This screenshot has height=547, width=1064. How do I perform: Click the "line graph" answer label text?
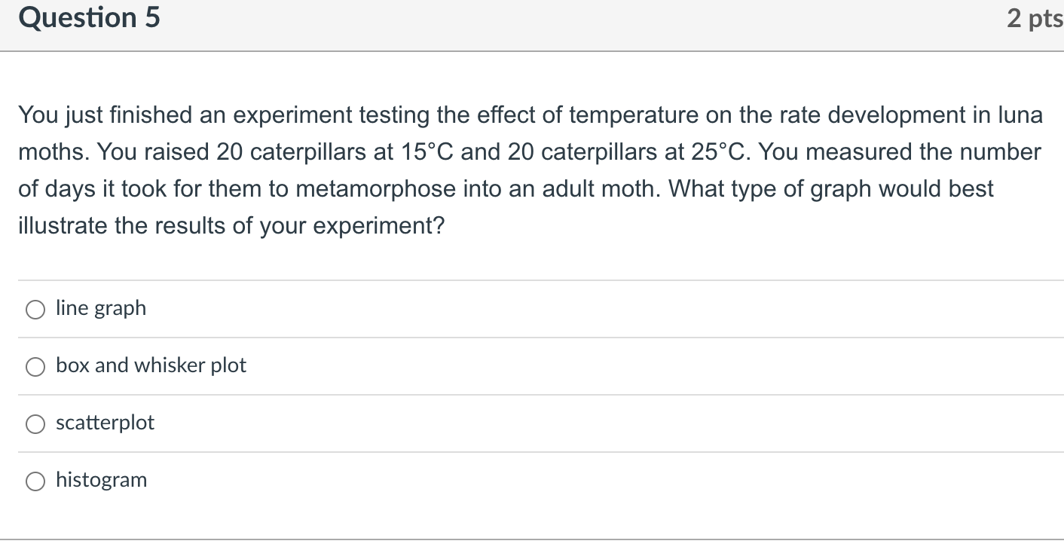[x=101, y=308]
